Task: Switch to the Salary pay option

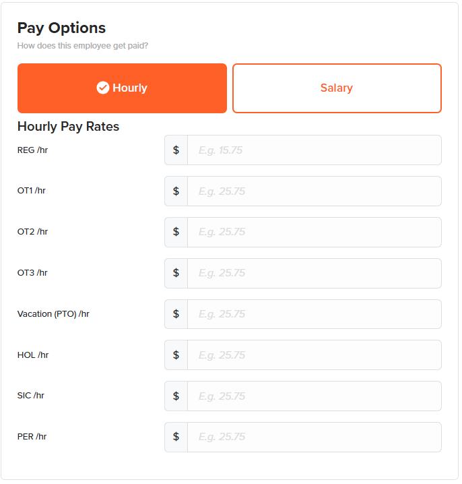Action: [337, 88]
